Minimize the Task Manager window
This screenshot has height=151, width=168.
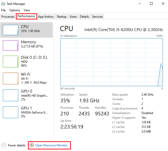tap(140, 4)
